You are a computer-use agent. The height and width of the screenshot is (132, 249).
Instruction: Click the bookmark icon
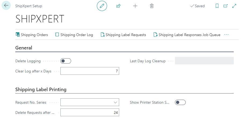click(217, 6)
